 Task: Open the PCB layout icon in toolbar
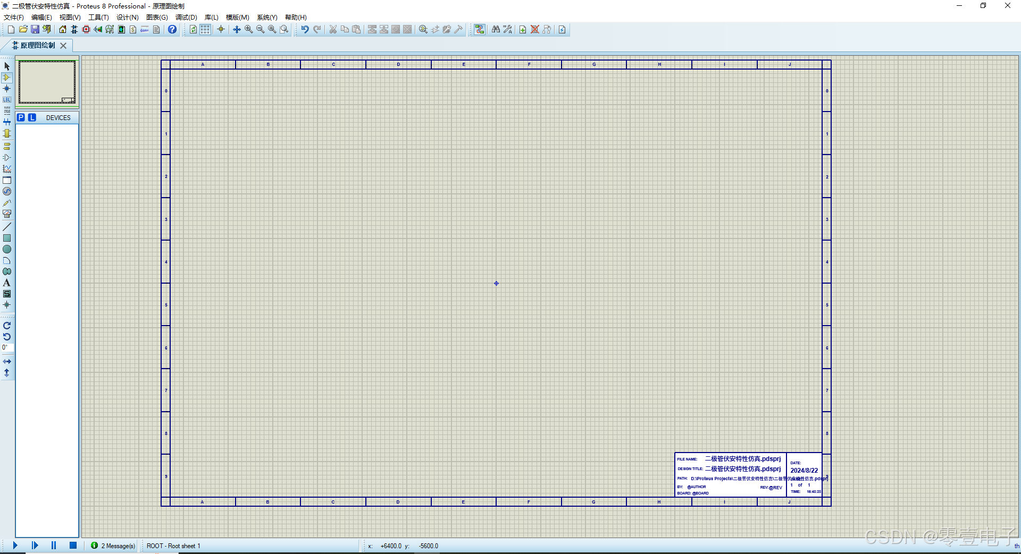pos(86,30)
